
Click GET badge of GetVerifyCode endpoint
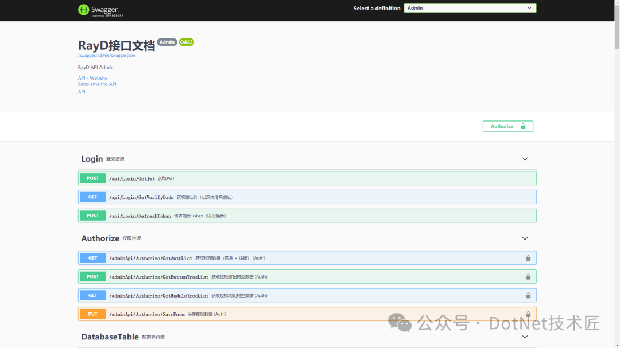93,197
